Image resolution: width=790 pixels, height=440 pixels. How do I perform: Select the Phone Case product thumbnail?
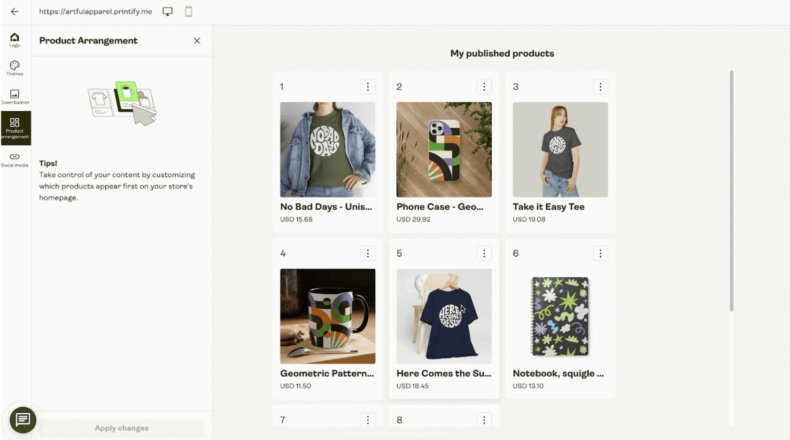pos(444,150)
